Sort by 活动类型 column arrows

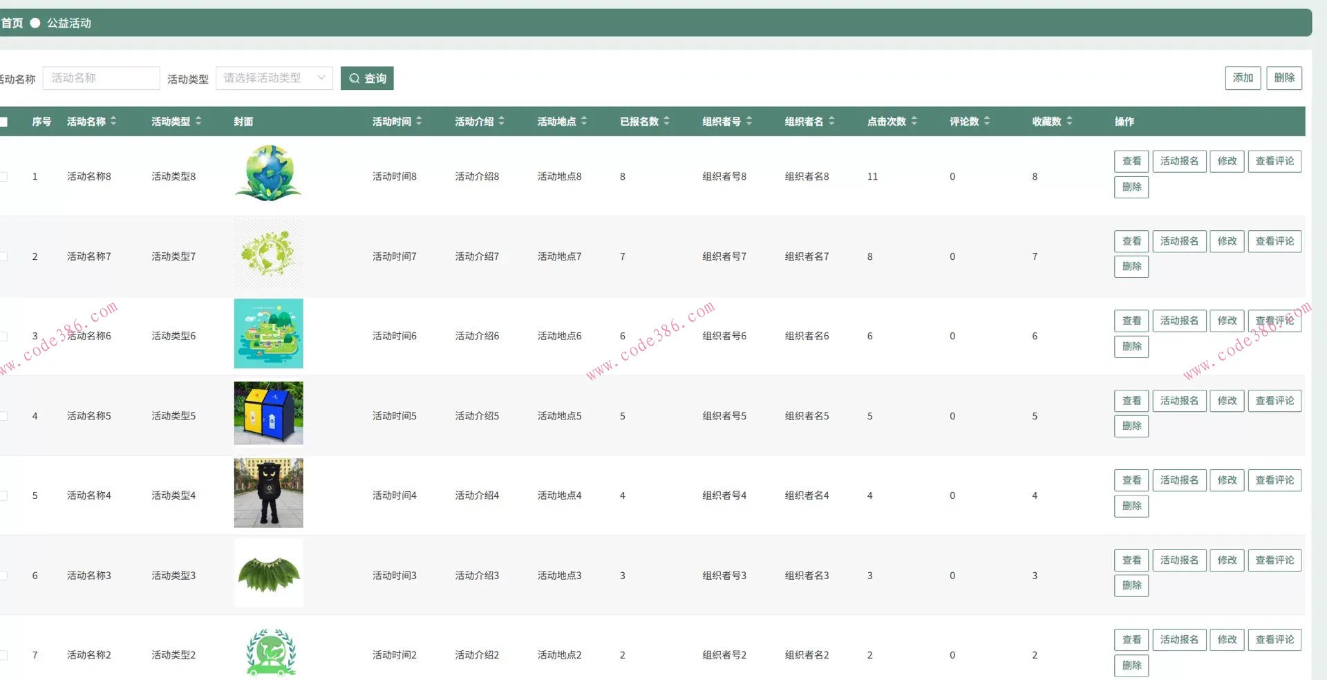click(198, 121)
